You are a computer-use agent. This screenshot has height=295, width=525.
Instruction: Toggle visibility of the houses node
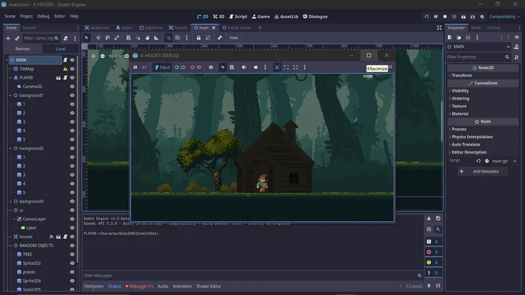click(72, 237)
